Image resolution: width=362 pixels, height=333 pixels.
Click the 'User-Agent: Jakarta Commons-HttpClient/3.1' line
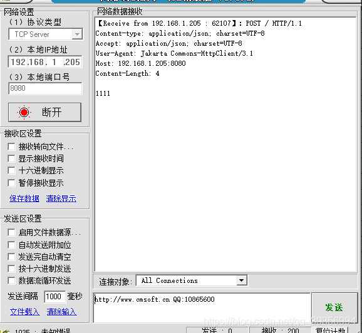174,54
